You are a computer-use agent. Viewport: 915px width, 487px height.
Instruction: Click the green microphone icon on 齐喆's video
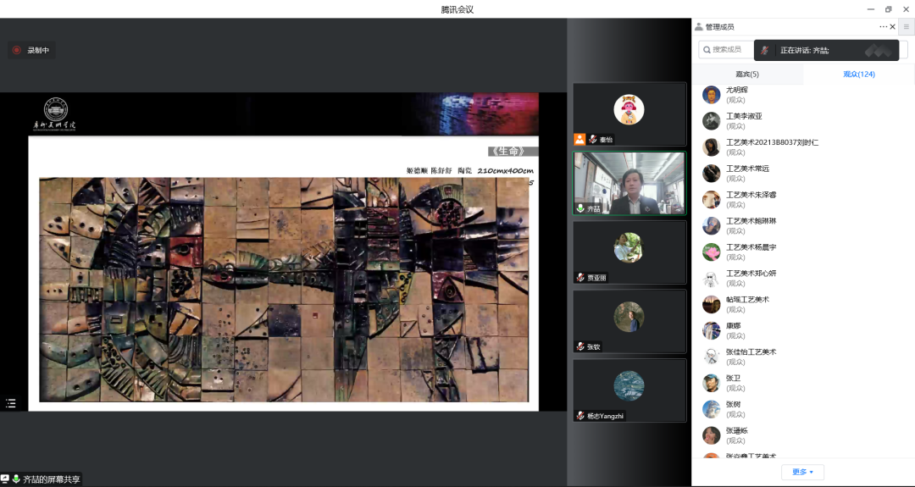coord(580,208)
